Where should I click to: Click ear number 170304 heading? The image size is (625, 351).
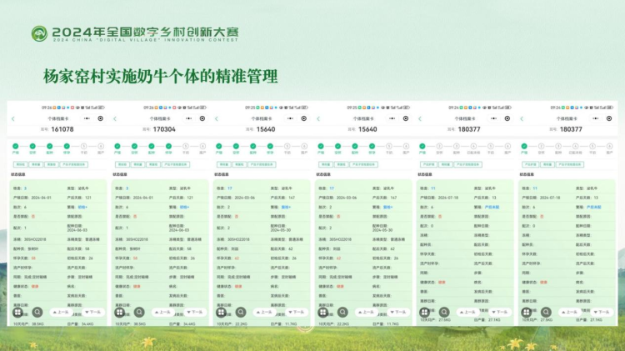point(164,129)
